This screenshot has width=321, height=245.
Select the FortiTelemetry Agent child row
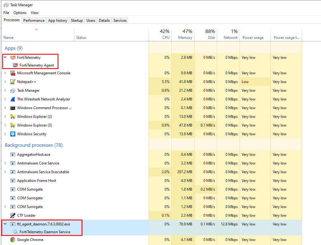(x=37, y=65)
